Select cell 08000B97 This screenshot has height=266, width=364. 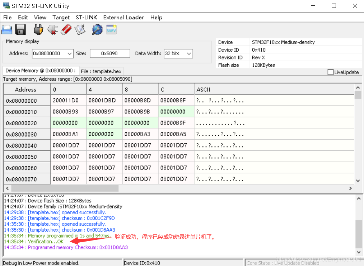pyautogui.click(x=104, y=112)
